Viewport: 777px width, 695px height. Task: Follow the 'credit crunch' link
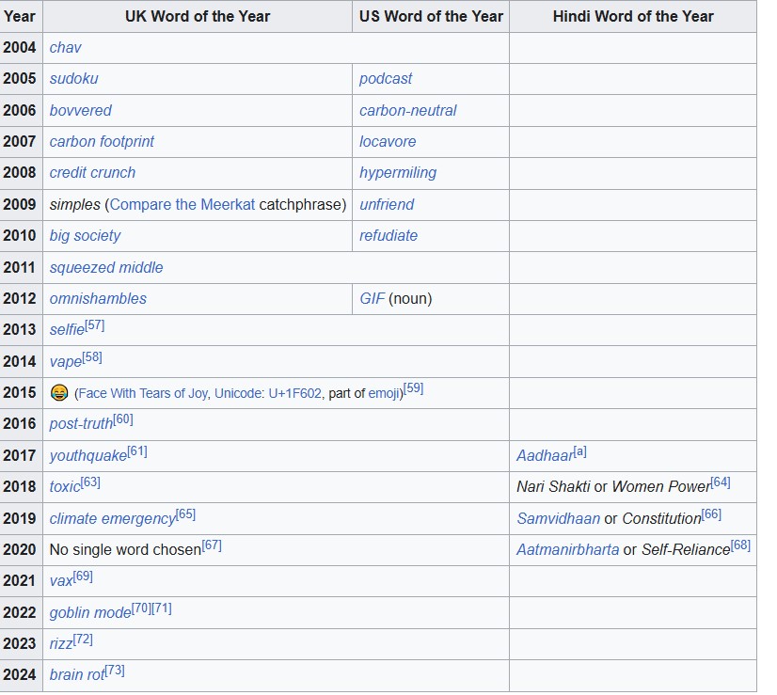point(92,173)
